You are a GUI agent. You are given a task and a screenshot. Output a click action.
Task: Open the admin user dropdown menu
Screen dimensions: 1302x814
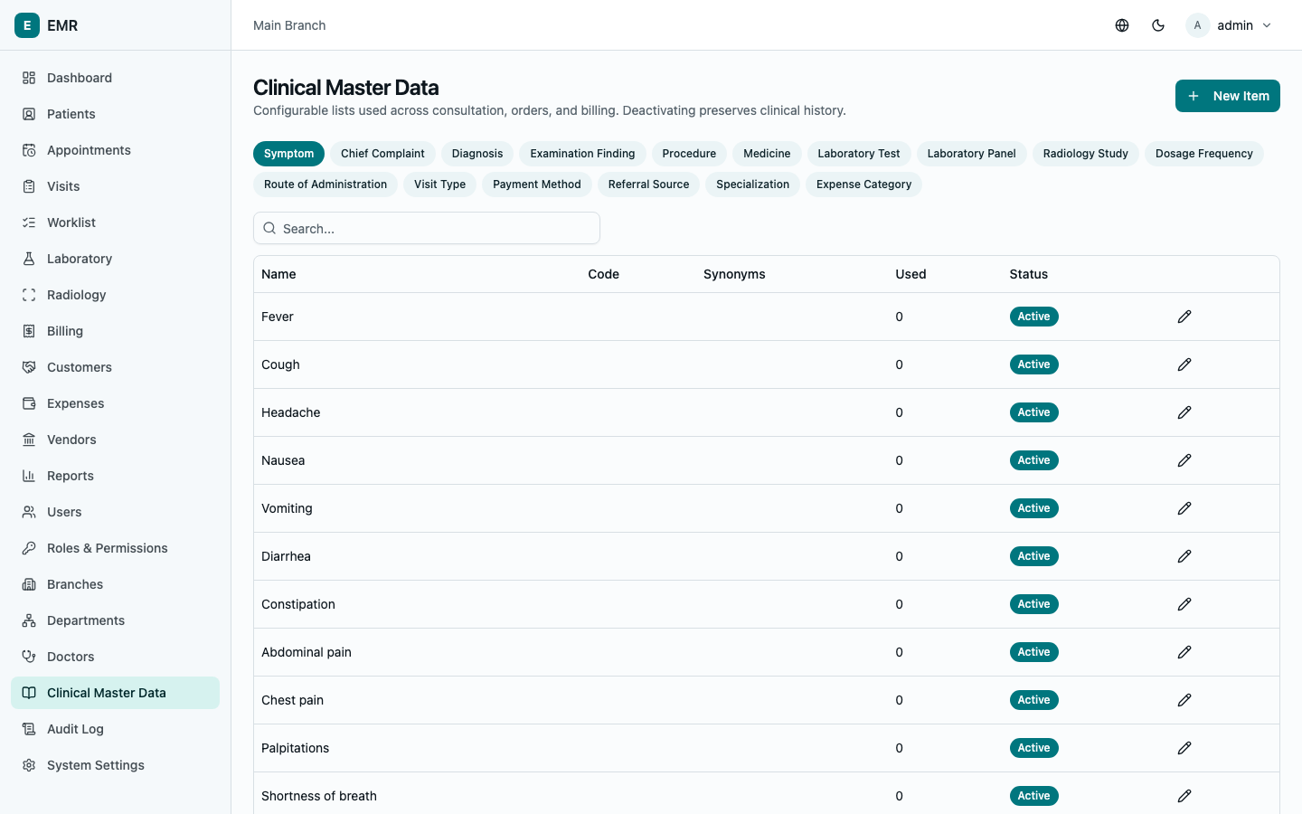(x=1230, y=25)
